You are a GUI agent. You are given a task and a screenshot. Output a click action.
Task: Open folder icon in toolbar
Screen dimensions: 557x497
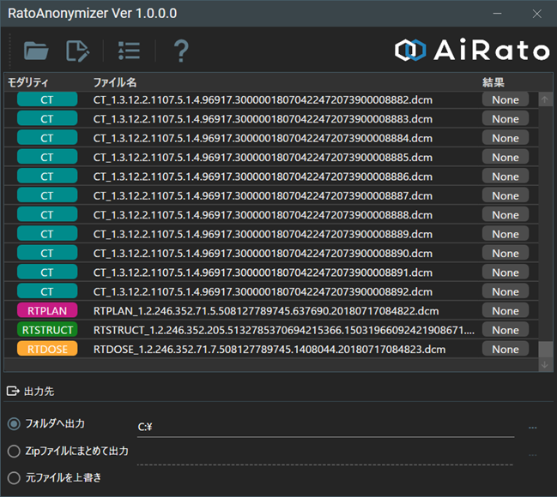(36, 51)
